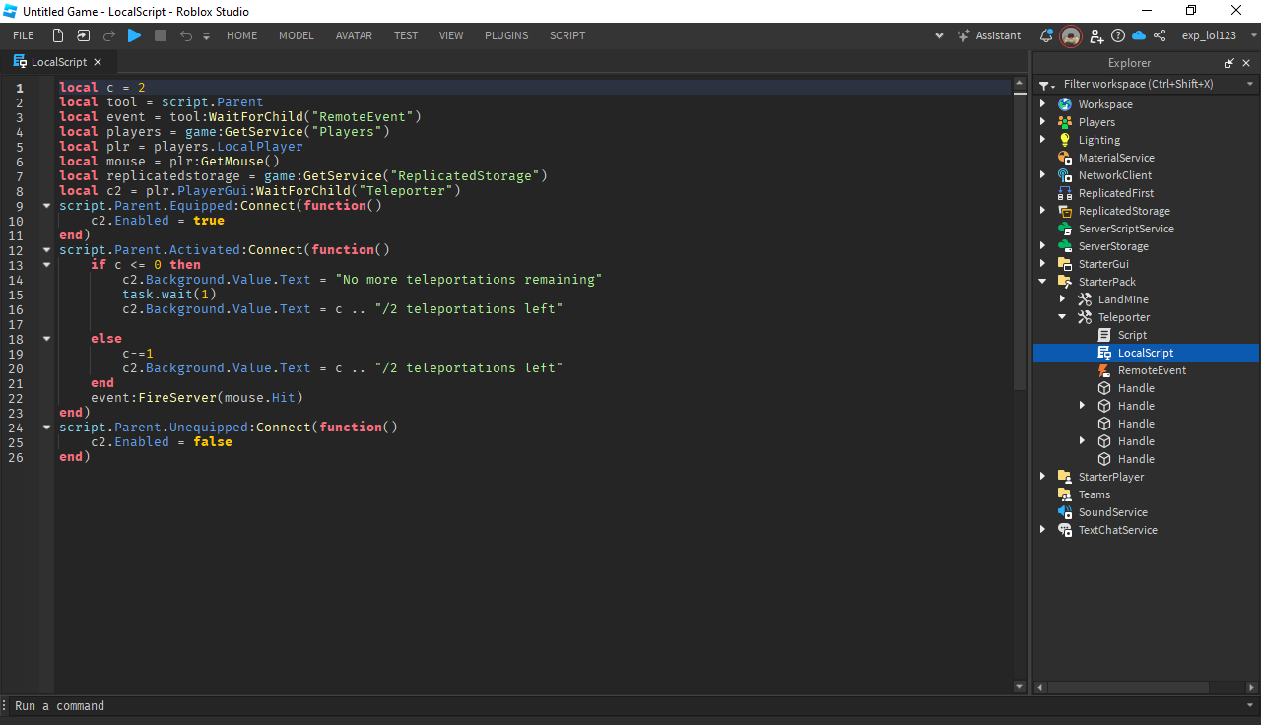Open the PLUGINS ribbon tab
1261x725 pixels.
pyautogui.click(x=506, y=35)
